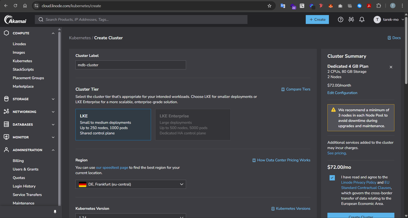Image resolution: width=408 pixels, height=218 pixels.
Task: Bookmark this page with star icon
Action: click(270, 6)
